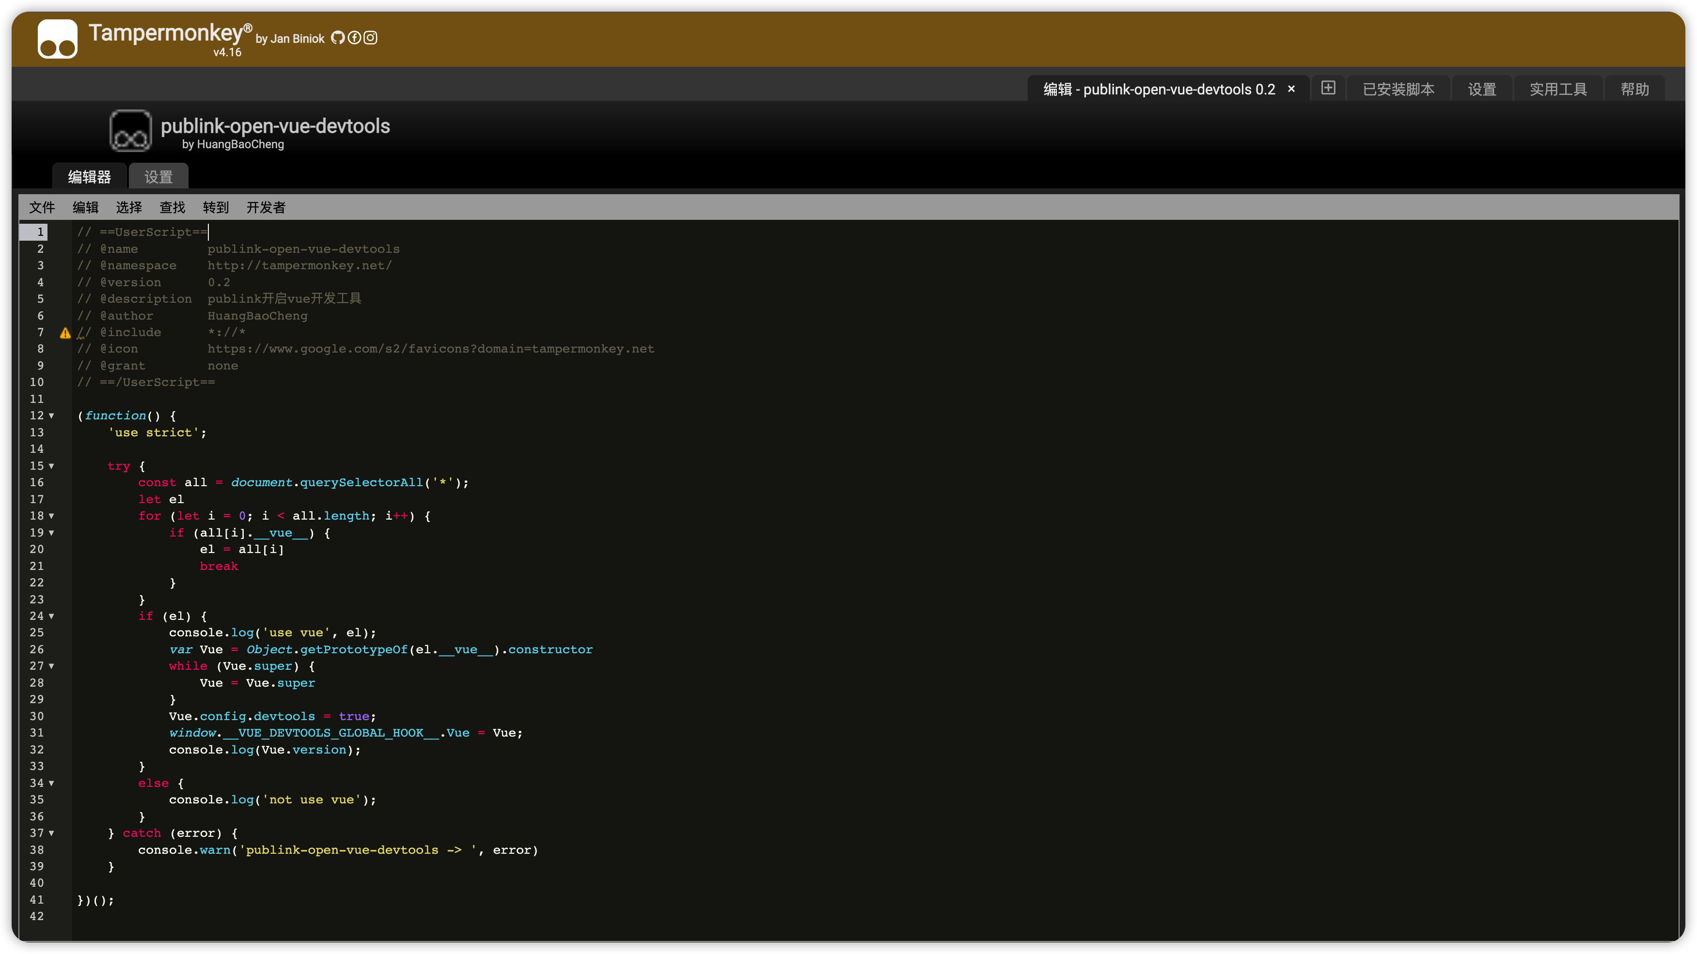Click warning icon on line 7
1697x954 pixels.
(65, 333)
